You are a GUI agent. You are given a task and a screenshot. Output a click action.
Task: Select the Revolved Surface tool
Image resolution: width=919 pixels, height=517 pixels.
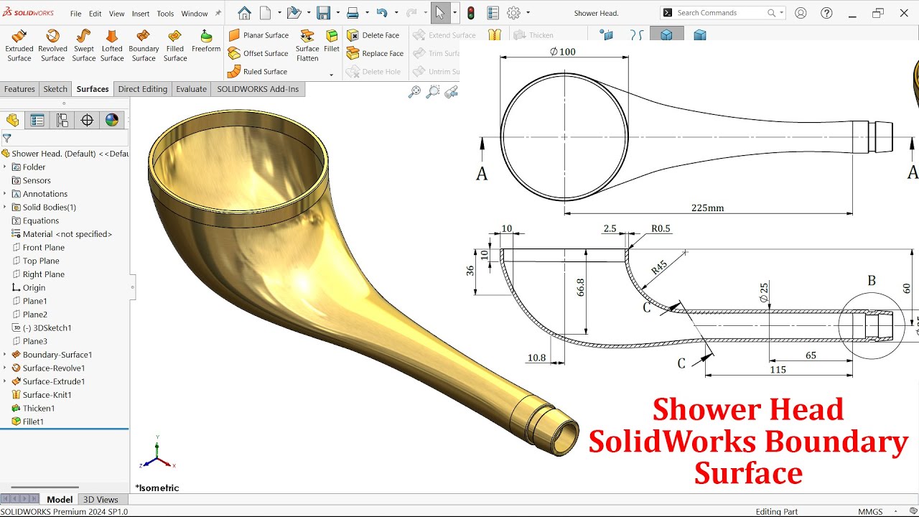click(x=52, y=46)
